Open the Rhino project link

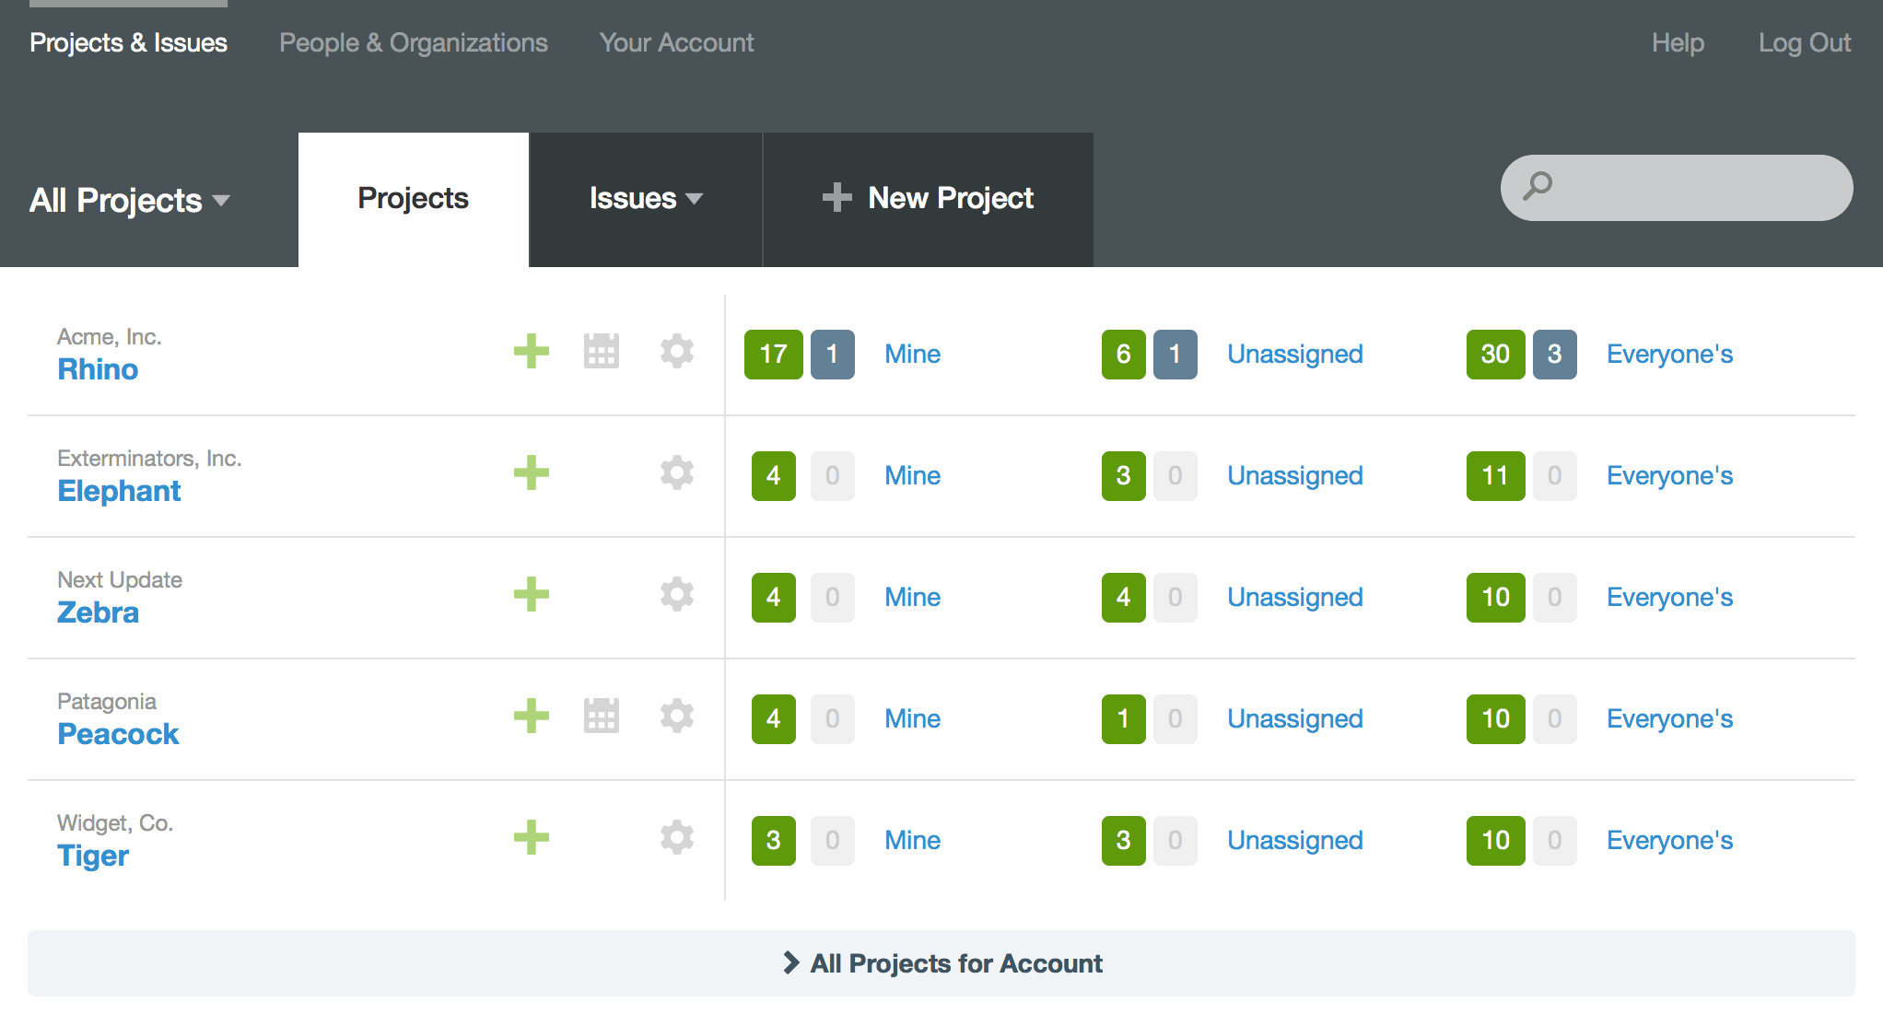98,369
